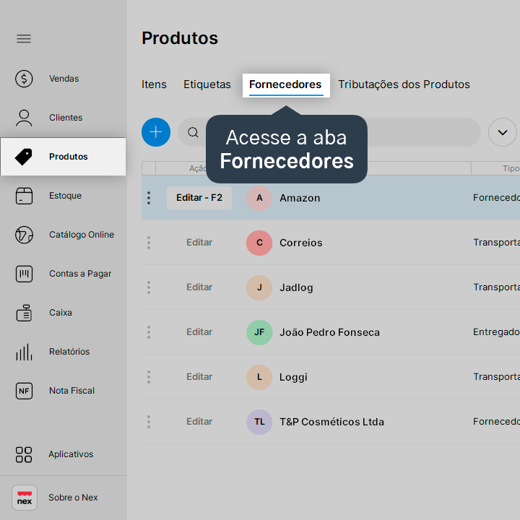
Task: Click the Produtos tag icon
Action: (x=24, y=157)
